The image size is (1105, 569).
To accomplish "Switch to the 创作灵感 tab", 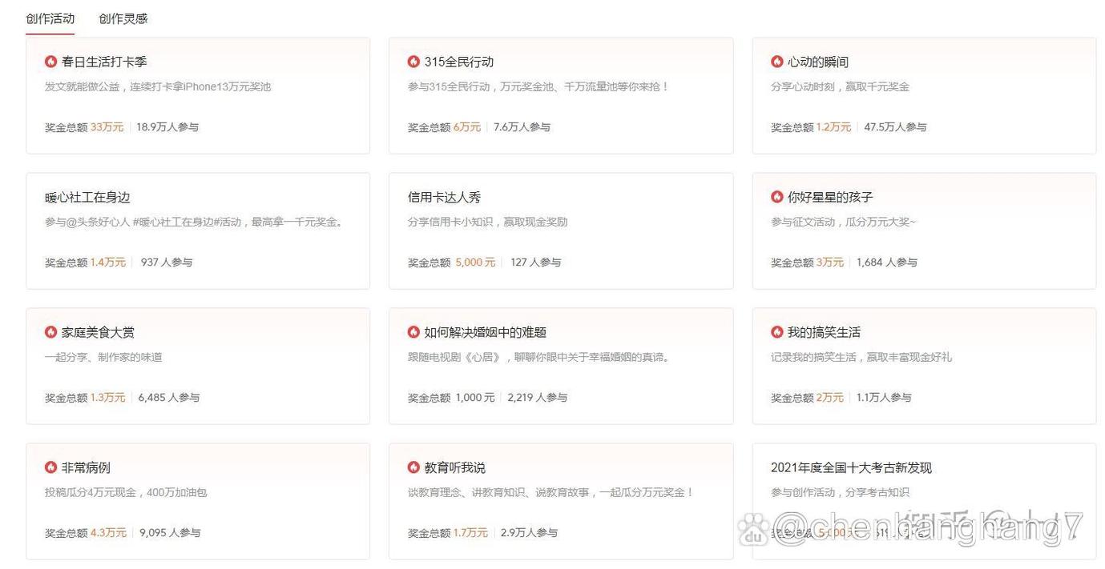I will click(x=123, y=18).
